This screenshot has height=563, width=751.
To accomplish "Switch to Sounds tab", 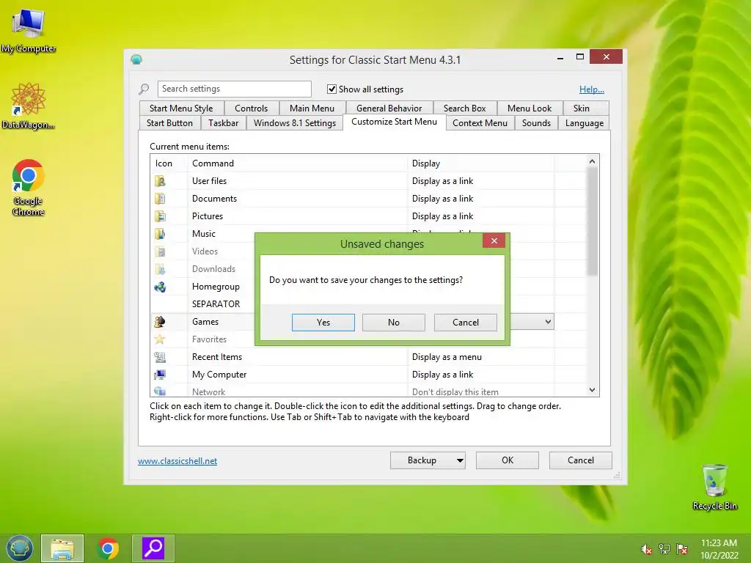I will [536, 123].
